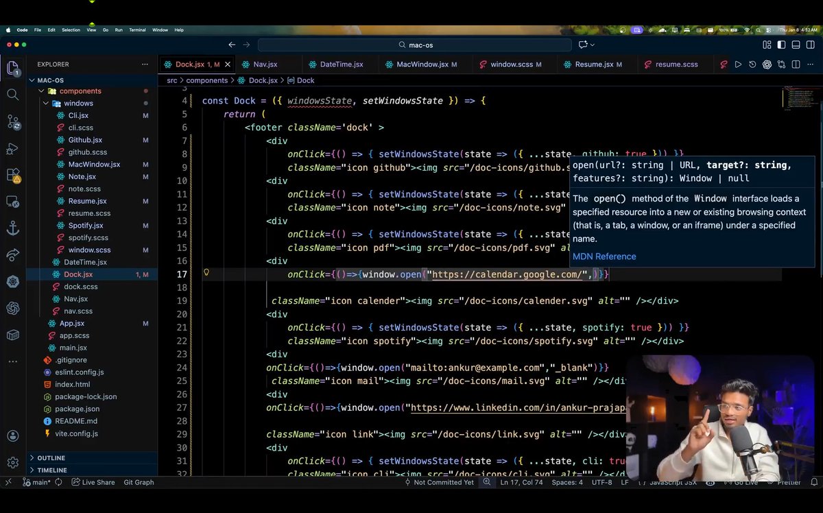The image size is (823, 513).
Task: Open the timeline history icon in editor toolbar
Action: [x=752, y=64]
